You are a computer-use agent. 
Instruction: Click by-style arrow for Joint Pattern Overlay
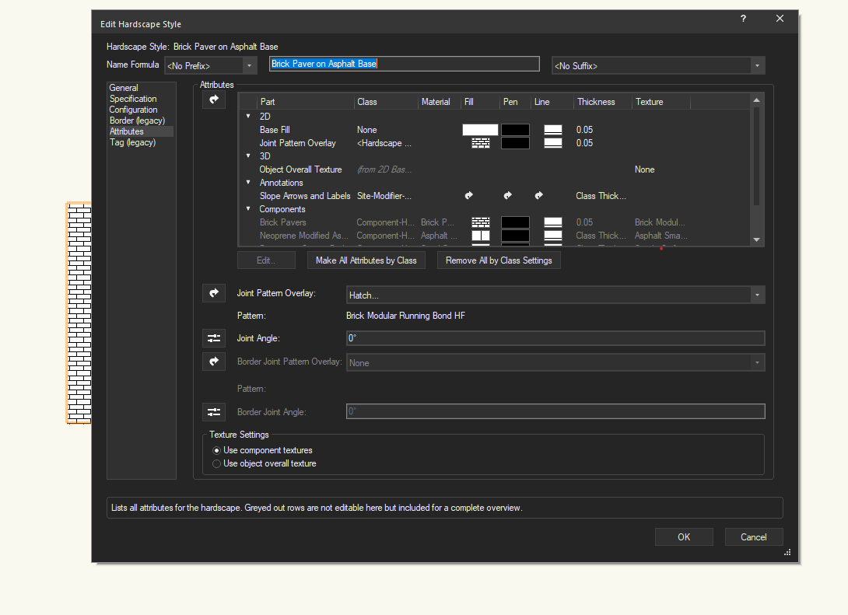[213, 293]
